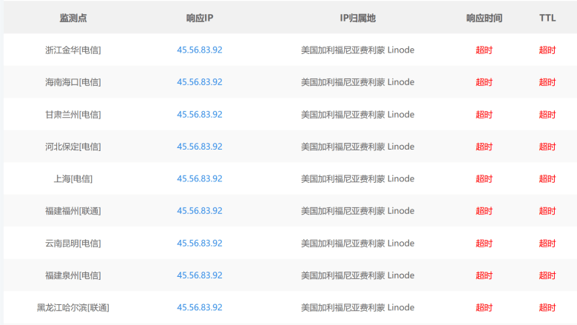577x325 pixels.
Task: Open IP link in 云南昆明[电信] row
Action: coord(200,243)
